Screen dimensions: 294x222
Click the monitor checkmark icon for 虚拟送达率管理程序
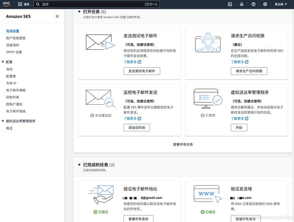coord(208,99)
